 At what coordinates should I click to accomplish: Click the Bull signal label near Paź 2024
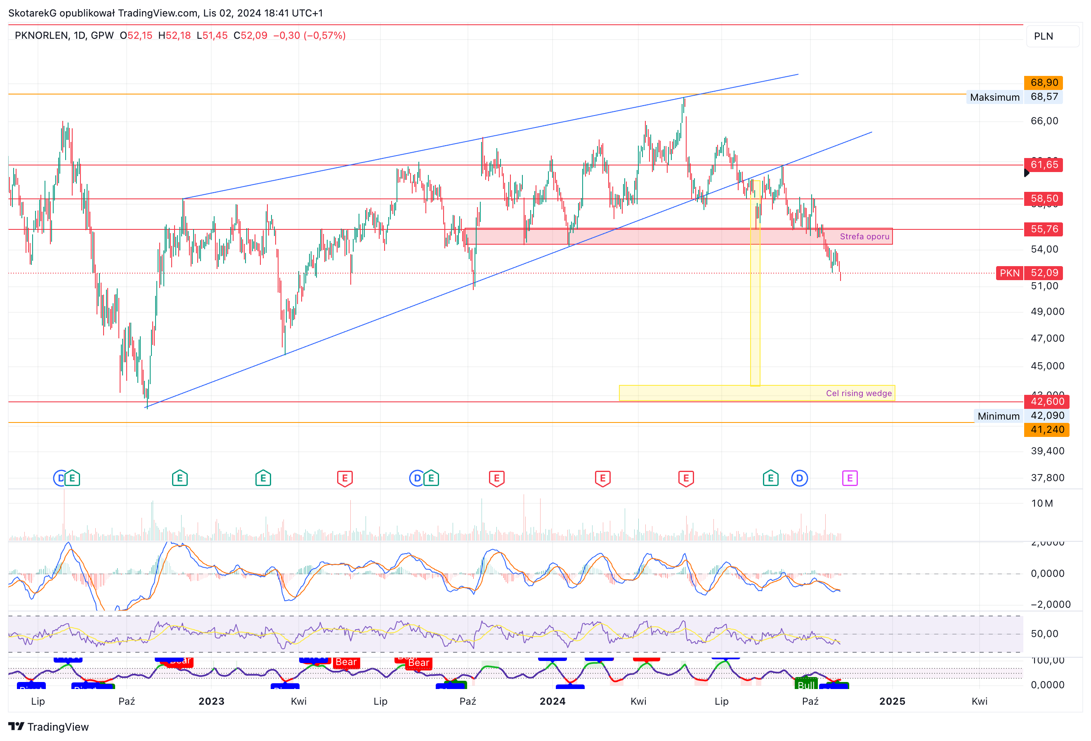click(806, 684)
